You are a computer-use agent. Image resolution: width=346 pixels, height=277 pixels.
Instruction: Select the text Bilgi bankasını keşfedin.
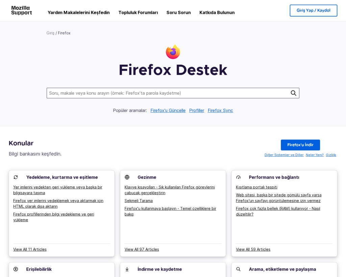pos(35,154)
